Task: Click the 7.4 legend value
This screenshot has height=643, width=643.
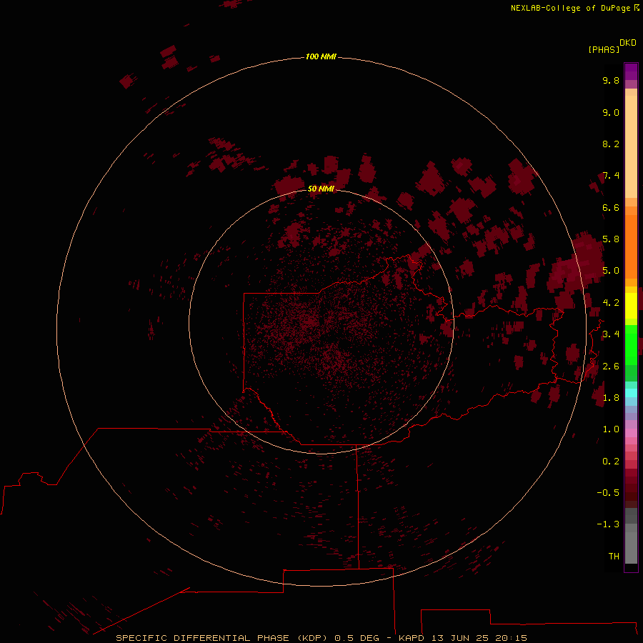Action: [611, 176]
